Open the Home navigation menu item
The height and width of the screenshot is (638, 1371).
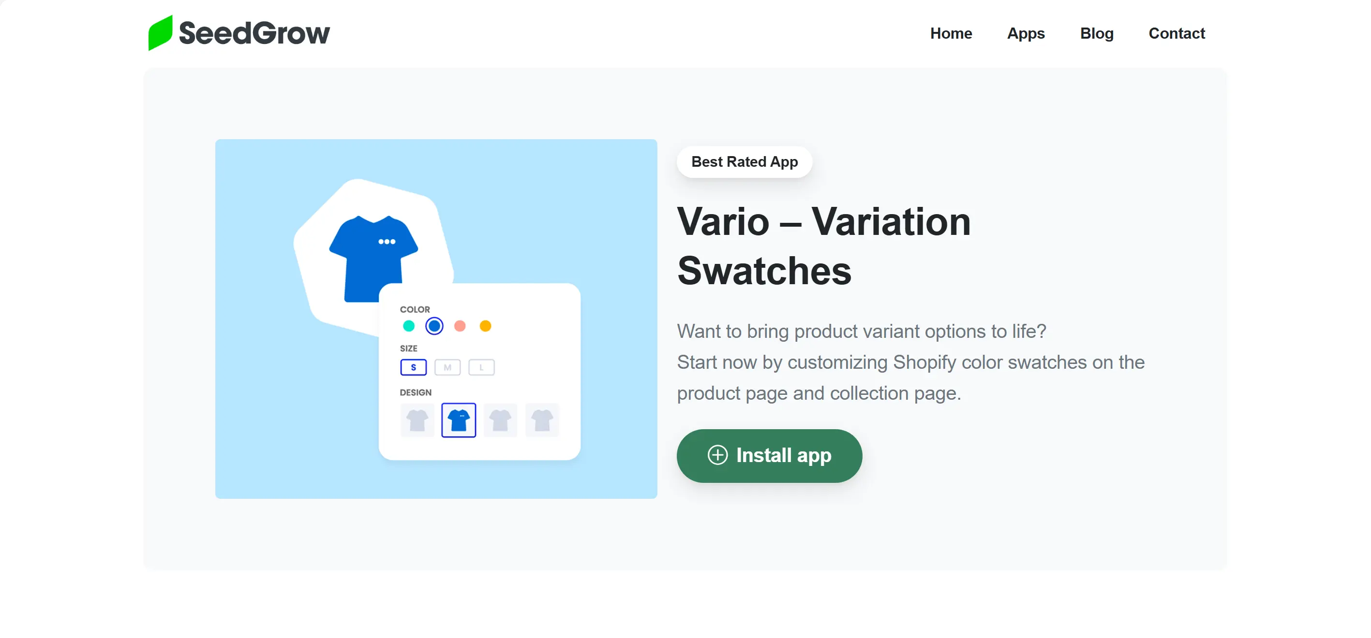(x=951, y=33)
